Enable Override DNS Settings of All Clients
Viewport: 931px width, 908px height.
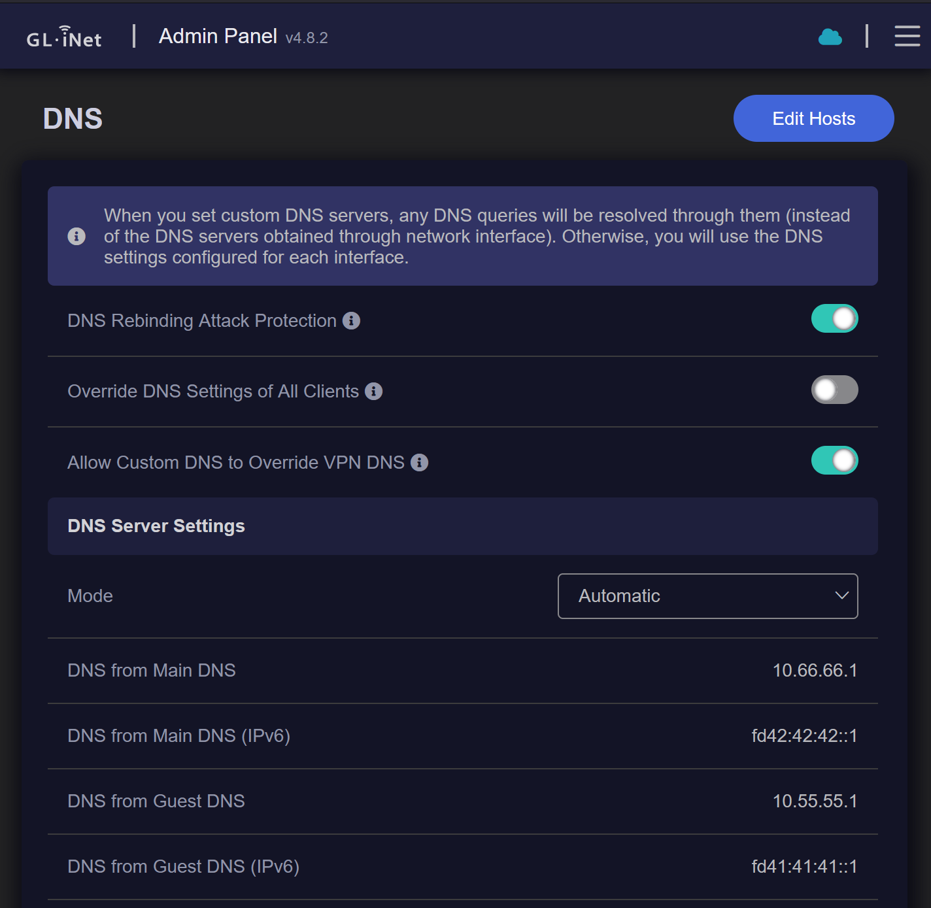pyautogui.click(x=834, y=390)
